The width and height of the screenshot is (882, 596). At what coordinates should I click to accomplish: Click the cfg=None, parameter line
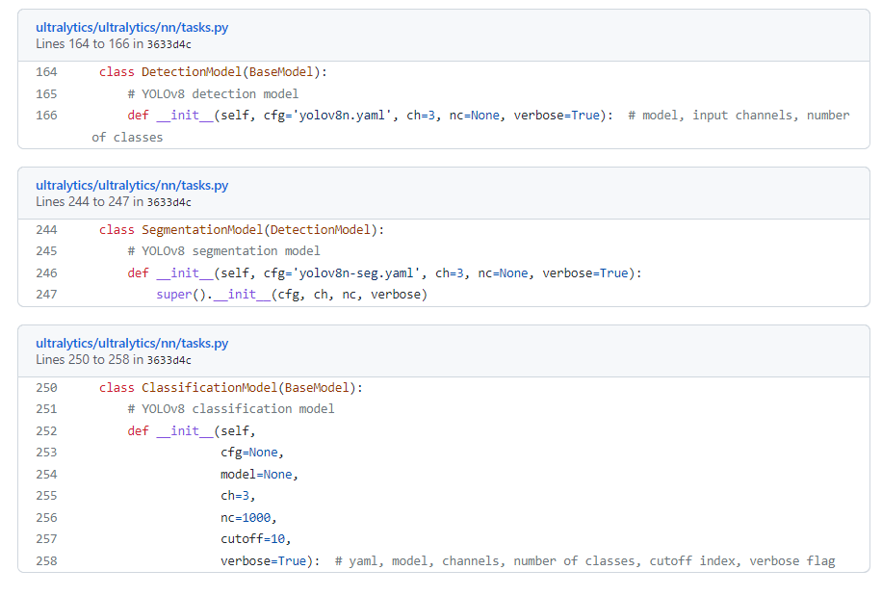252,453
